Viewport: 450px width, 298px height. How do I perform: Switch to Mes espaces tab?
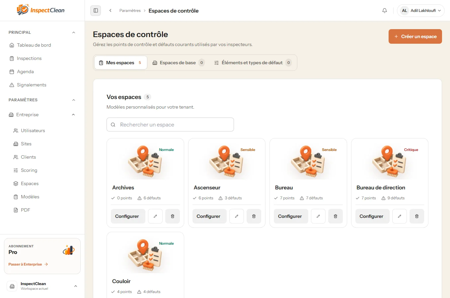point(121,63)
